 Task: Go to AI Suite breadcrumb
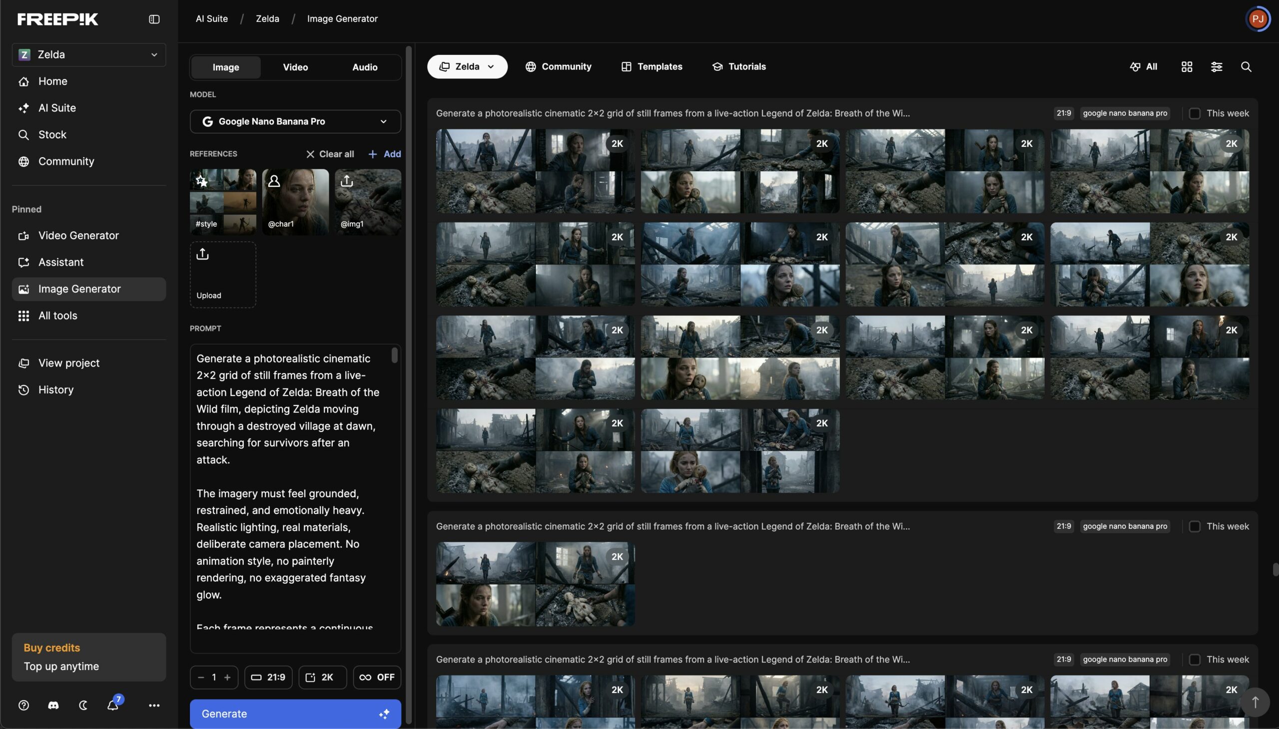[x=211, y=19]
